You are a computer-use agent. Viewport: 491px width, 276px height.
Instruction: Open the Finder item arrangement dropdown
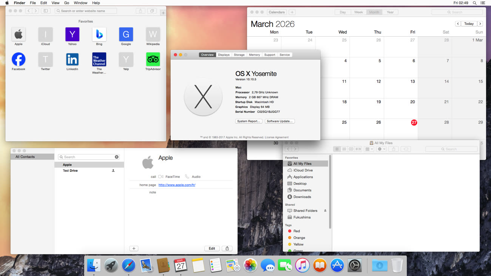(369, 149)
